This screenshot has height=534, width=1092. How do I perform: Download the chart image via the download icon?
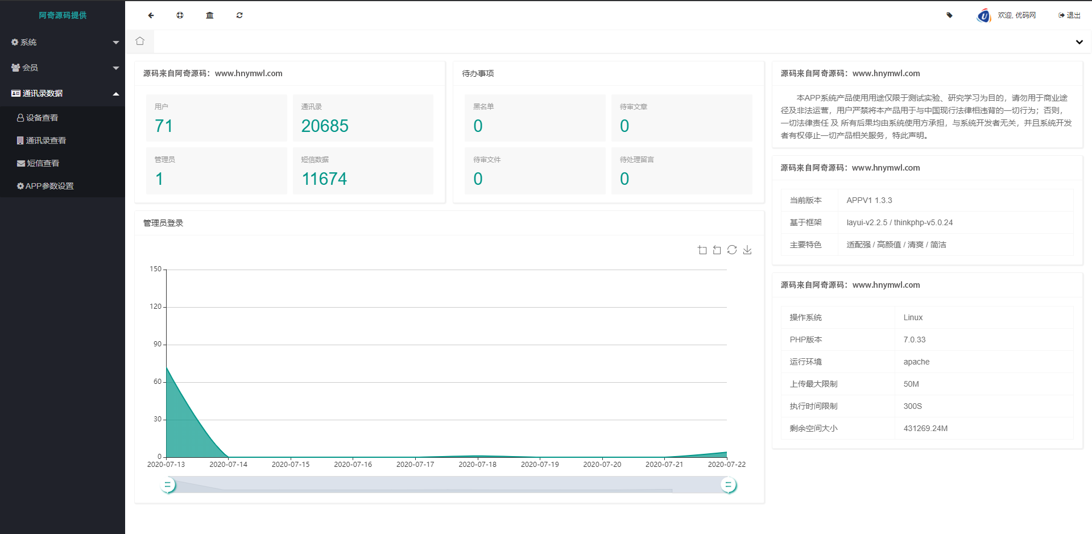pyautogui.click(x=747, y=250)
